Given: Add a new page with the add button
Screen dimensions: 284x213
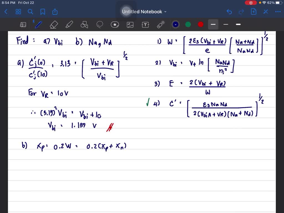Looking at the screenshot, I should pyautogui.click(x=253, y=12).
